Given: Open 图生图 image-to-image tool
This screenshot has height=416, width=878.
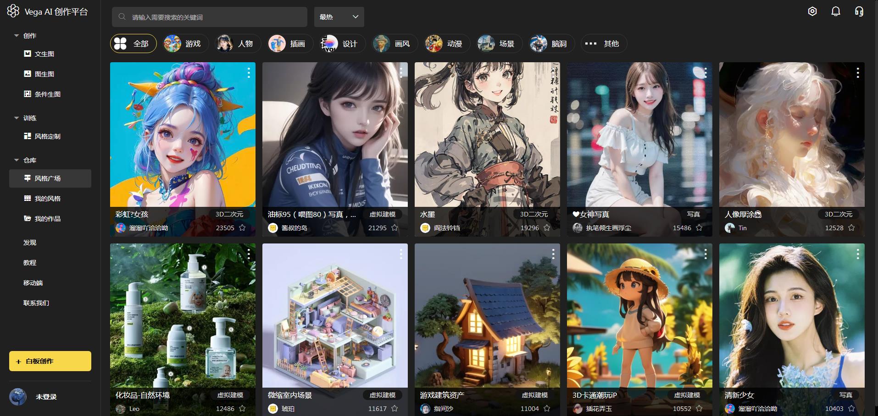Looking at the screenshot, I should pyautogui.click(x=44, y=74).
